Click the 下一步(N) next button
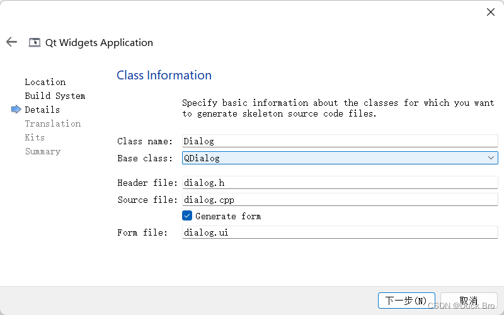The image size is (504, 315). [x=406, y=301]
